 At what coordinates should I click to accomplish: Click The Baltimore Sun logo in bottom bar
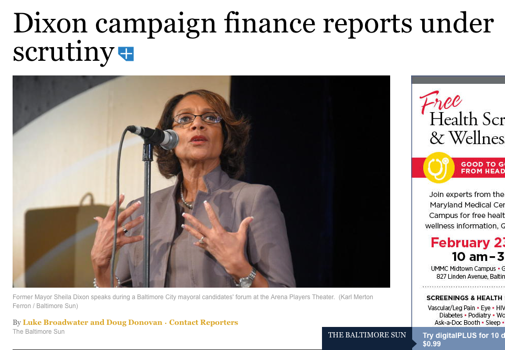coord(367,335)
